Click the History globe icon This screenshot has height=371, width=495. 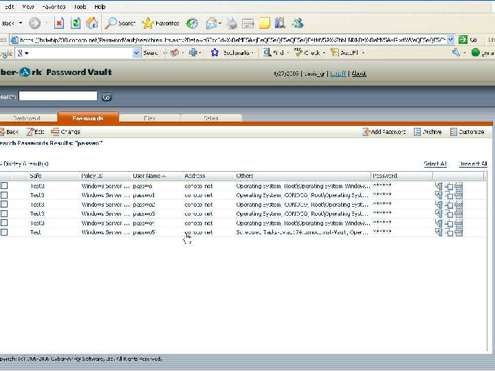[192, 23]
